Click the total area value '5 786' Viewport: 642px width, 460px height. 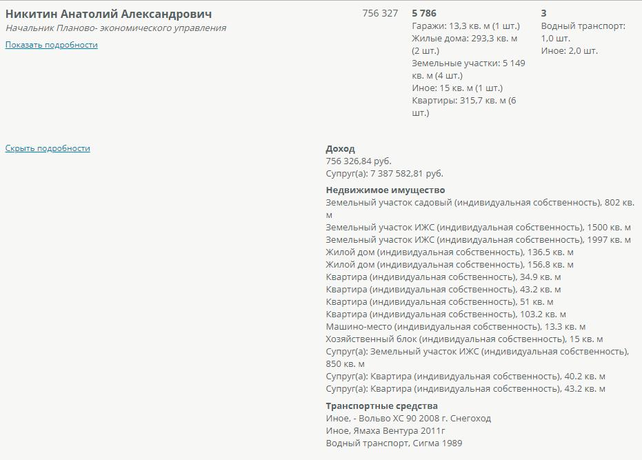tap(424, 13)
